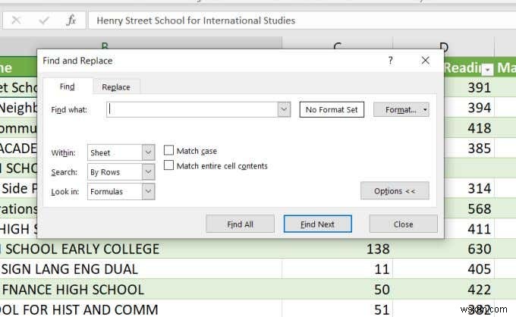Select the FOR HIST AND COMM cell
Viewport: 516px width, 317px height.
pyautogui.click(x=141, y=309)
